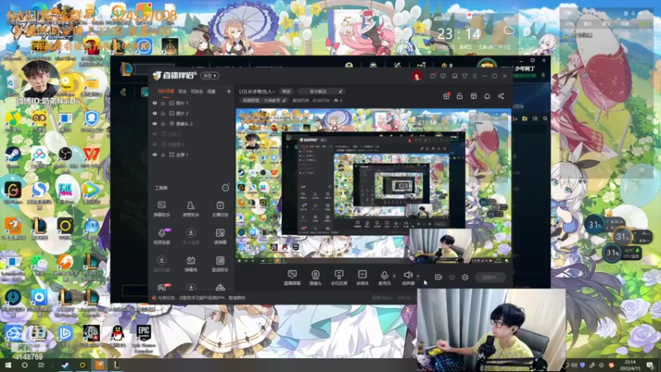
Task: Open the gift box icon with red badge
Action: [446, 96]
